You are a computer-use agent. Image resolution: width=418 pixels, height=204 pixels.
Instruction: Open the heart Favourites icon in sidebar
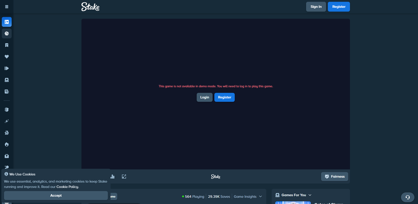tap(7, 57)
